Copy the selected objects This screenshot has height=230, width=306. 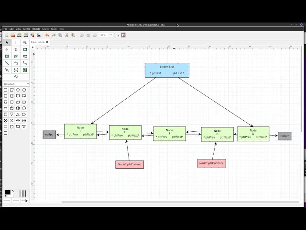(60, 35)
